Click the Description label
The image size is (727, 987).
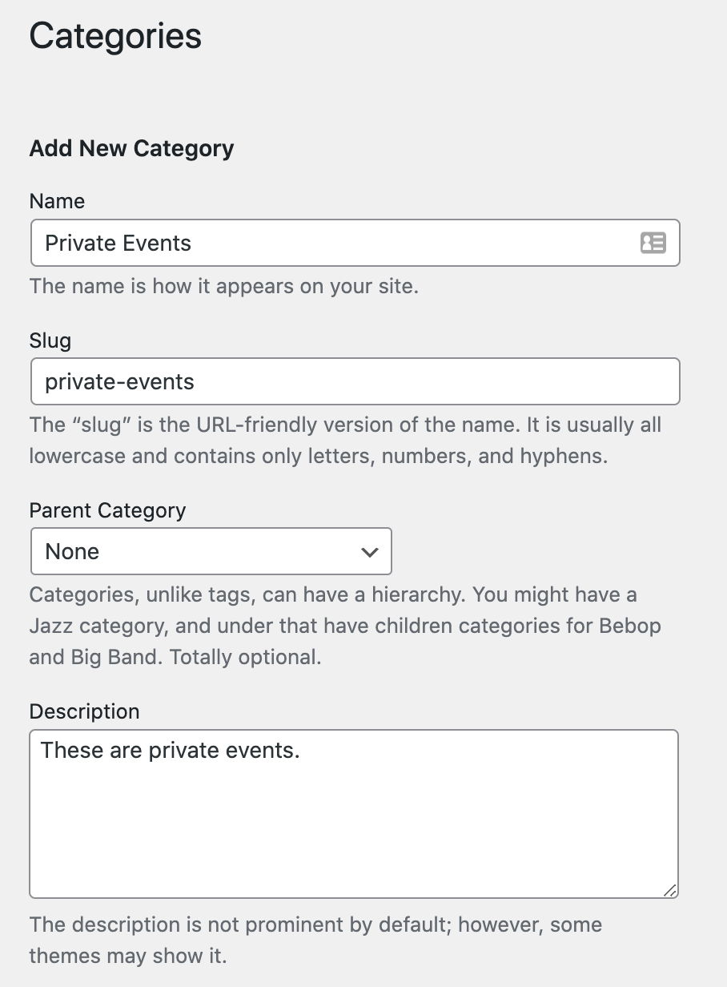click(84, 711)
